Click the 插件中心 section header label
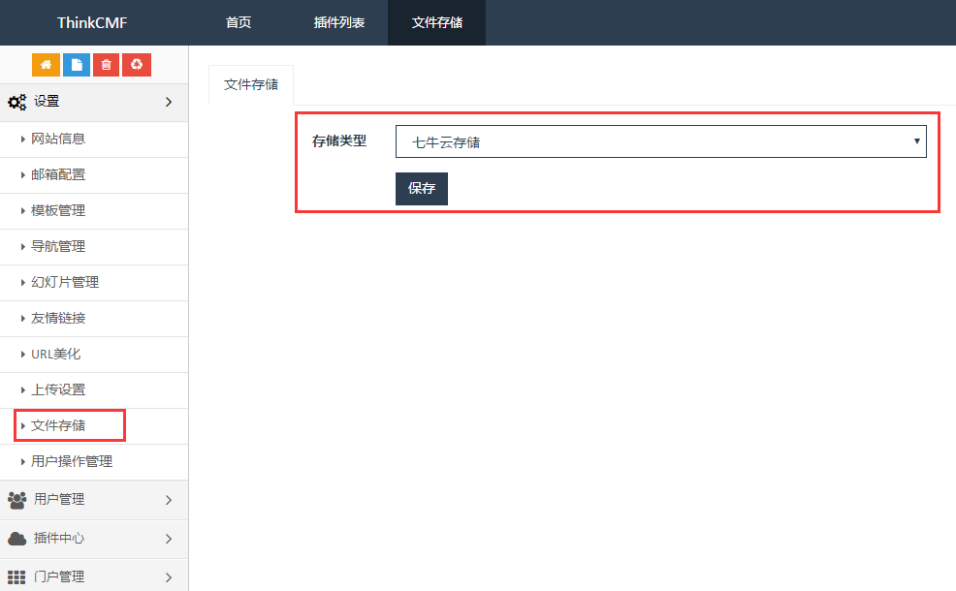Image resolution: width=956 pixels, height=591 pixels. click(59, 538)
